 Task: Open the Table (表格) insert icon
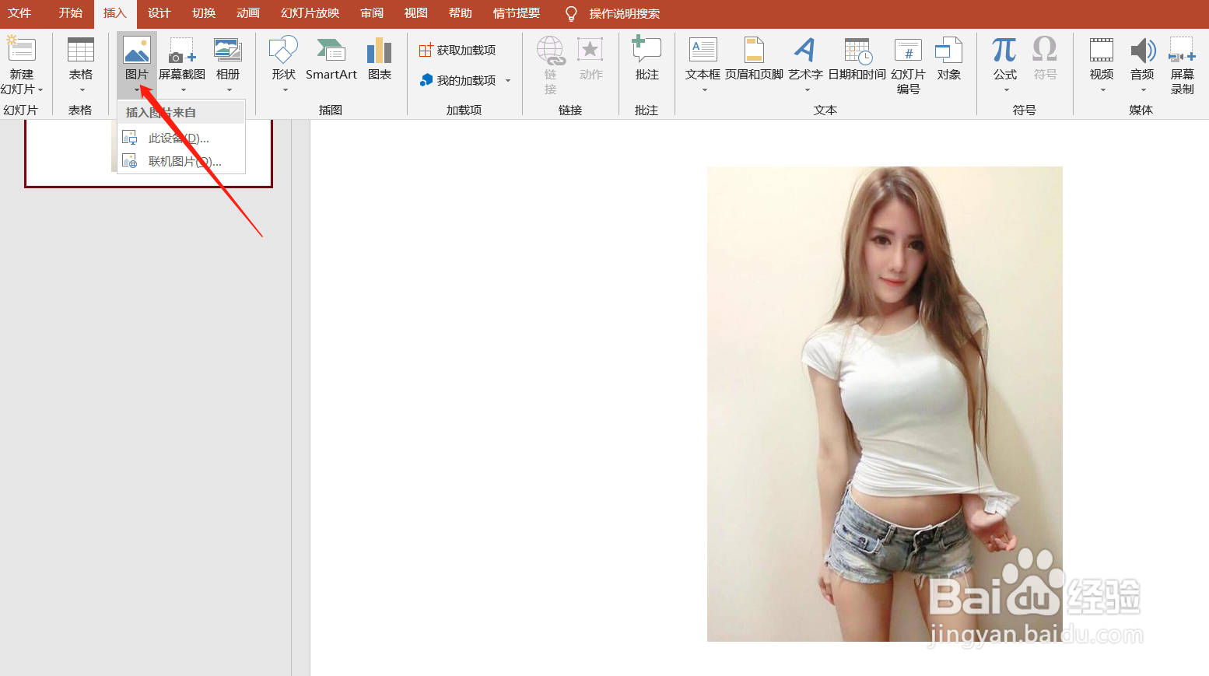[81, 49]
